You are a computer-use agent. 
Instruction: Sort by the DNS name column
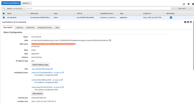(41, 13)
